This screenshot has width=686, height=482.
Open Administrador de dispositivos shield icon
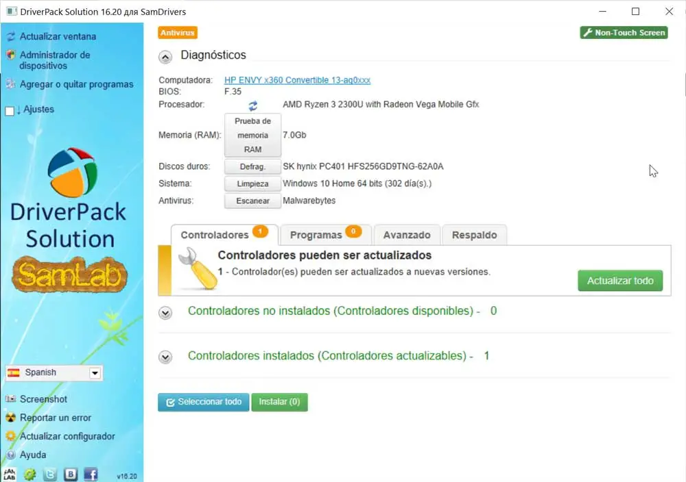[11, 55]
